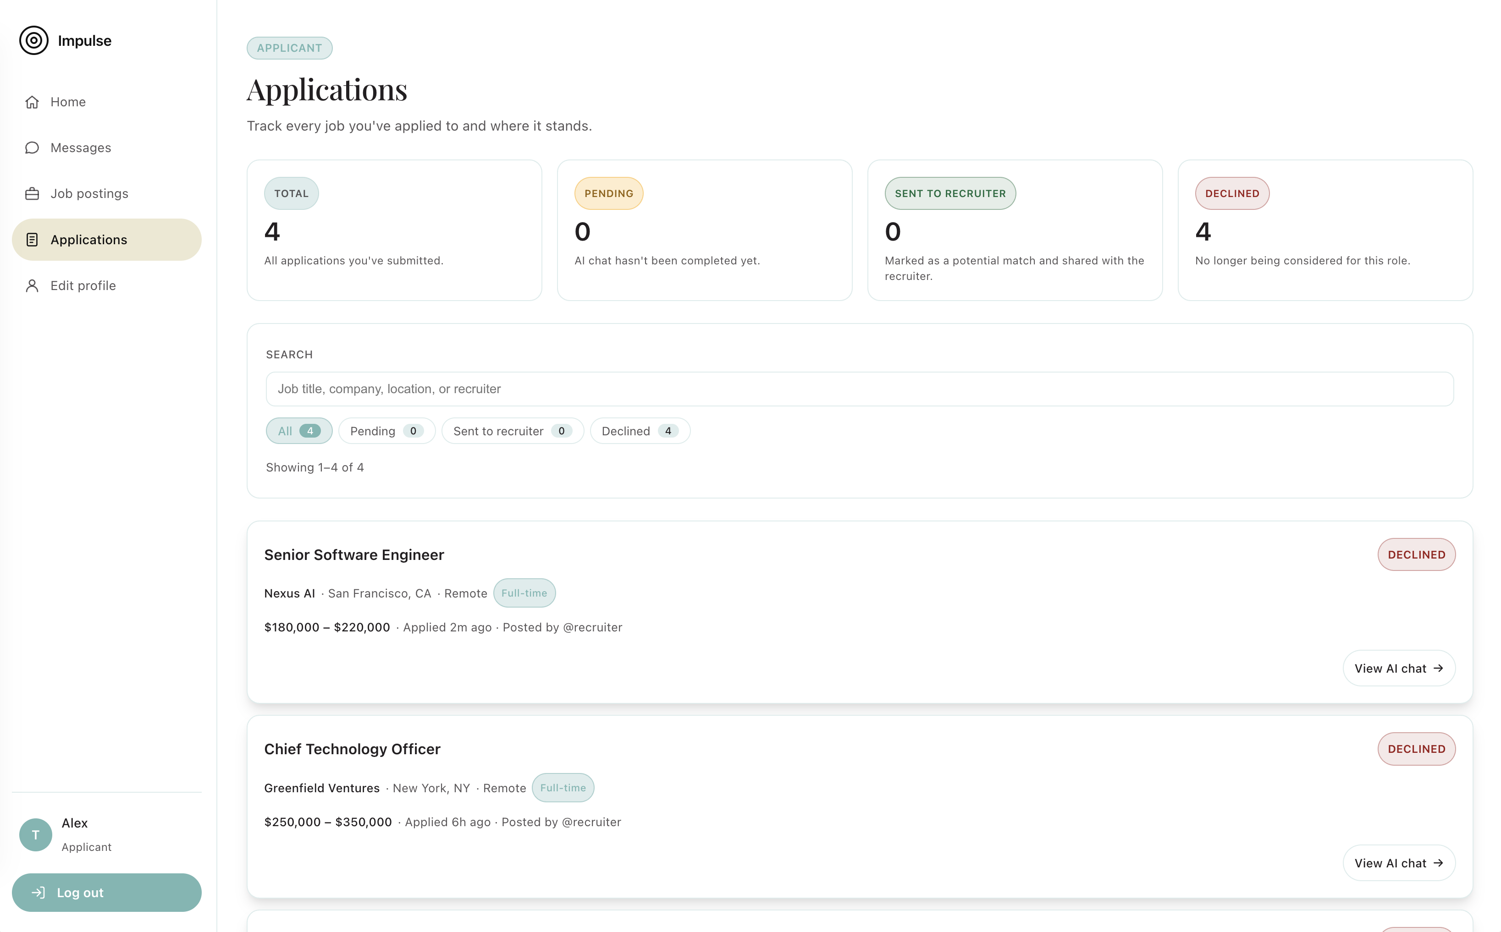Click the Impulse target logo icon
Image resolution: width=1501 pixels, height=932 pixels.
point(33,41)
